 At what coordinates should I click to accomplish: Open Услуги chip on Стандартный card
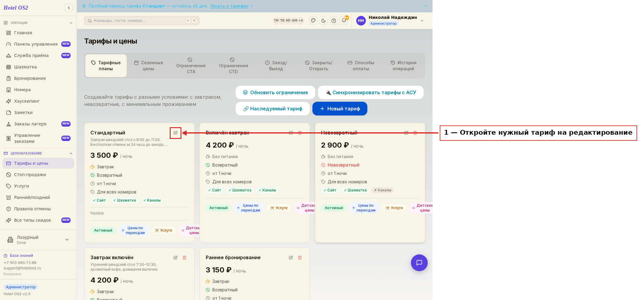pyautogui.click(x=164, y=230)
